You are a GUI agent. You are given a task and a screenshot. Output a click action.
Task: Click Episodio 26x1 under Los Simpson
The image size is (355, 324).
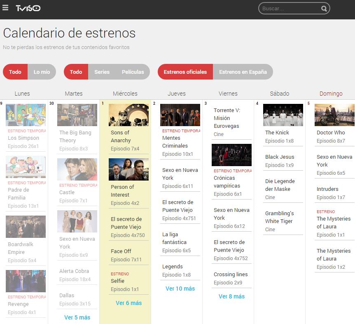pyautogui.click(x=23, y=146)
